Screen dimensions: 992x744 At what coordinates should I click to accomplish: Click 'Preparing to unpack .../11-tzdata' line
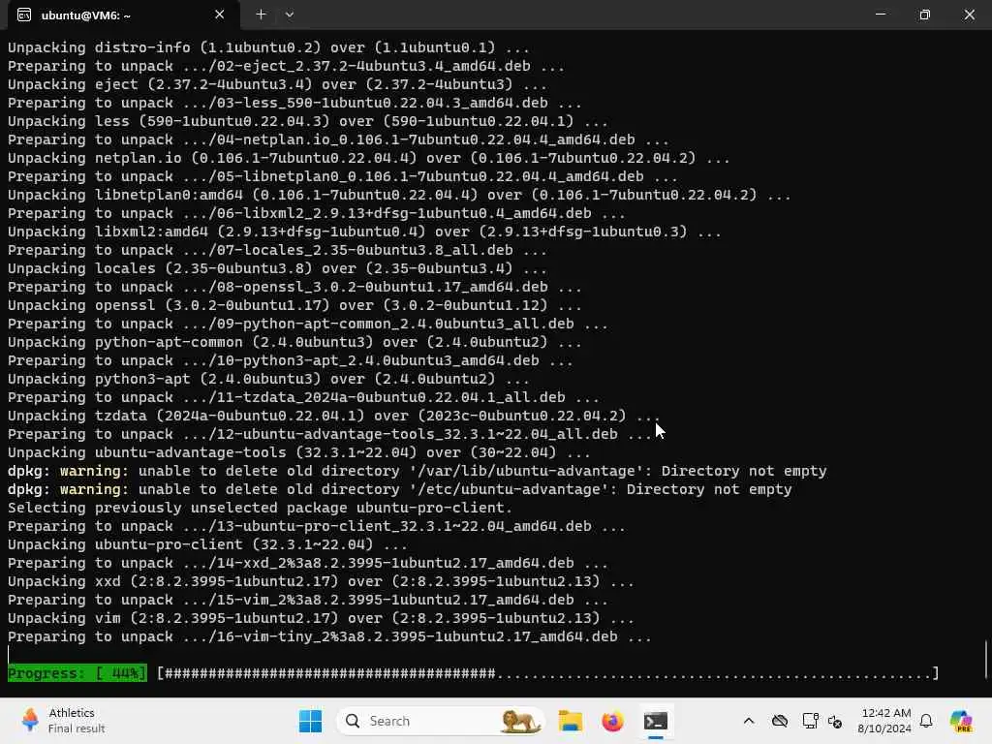coord(303,396)
